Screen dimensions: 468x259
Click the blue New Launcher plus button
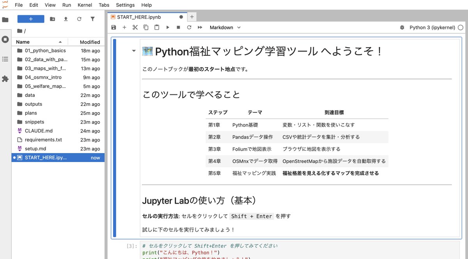point(31,19)
